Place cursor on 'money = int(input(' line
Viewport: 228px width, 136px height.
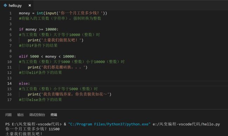tap(63, 13)
